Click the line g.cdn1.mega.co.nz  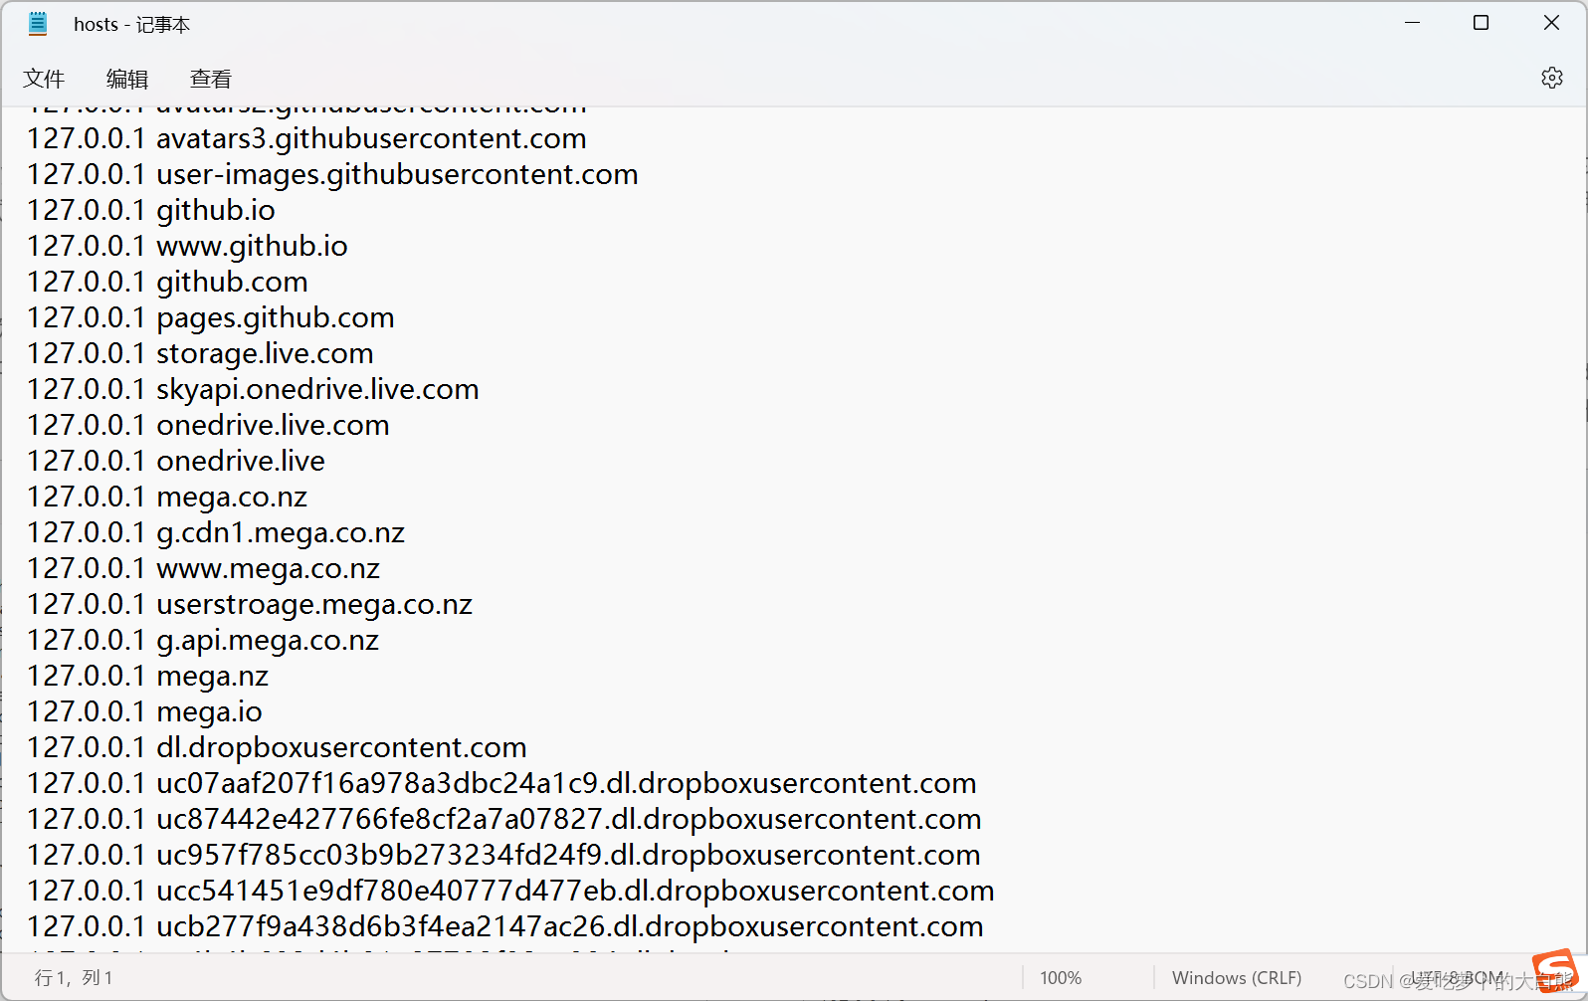pyautogui.click(x=216, y=532)
